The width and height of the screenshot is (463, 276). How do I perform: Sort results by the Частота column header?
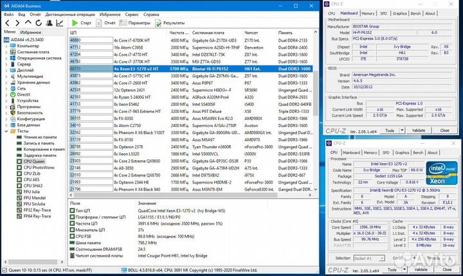point(179,33)
